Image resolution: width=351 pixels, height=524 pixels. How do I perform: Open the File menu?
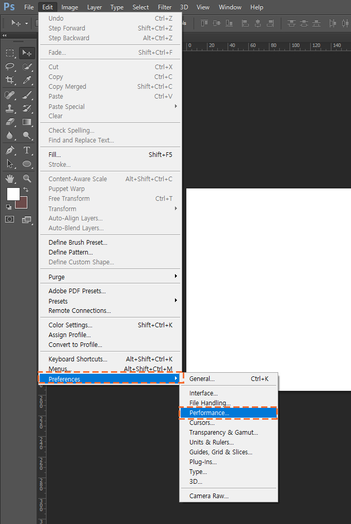(29, 7)
